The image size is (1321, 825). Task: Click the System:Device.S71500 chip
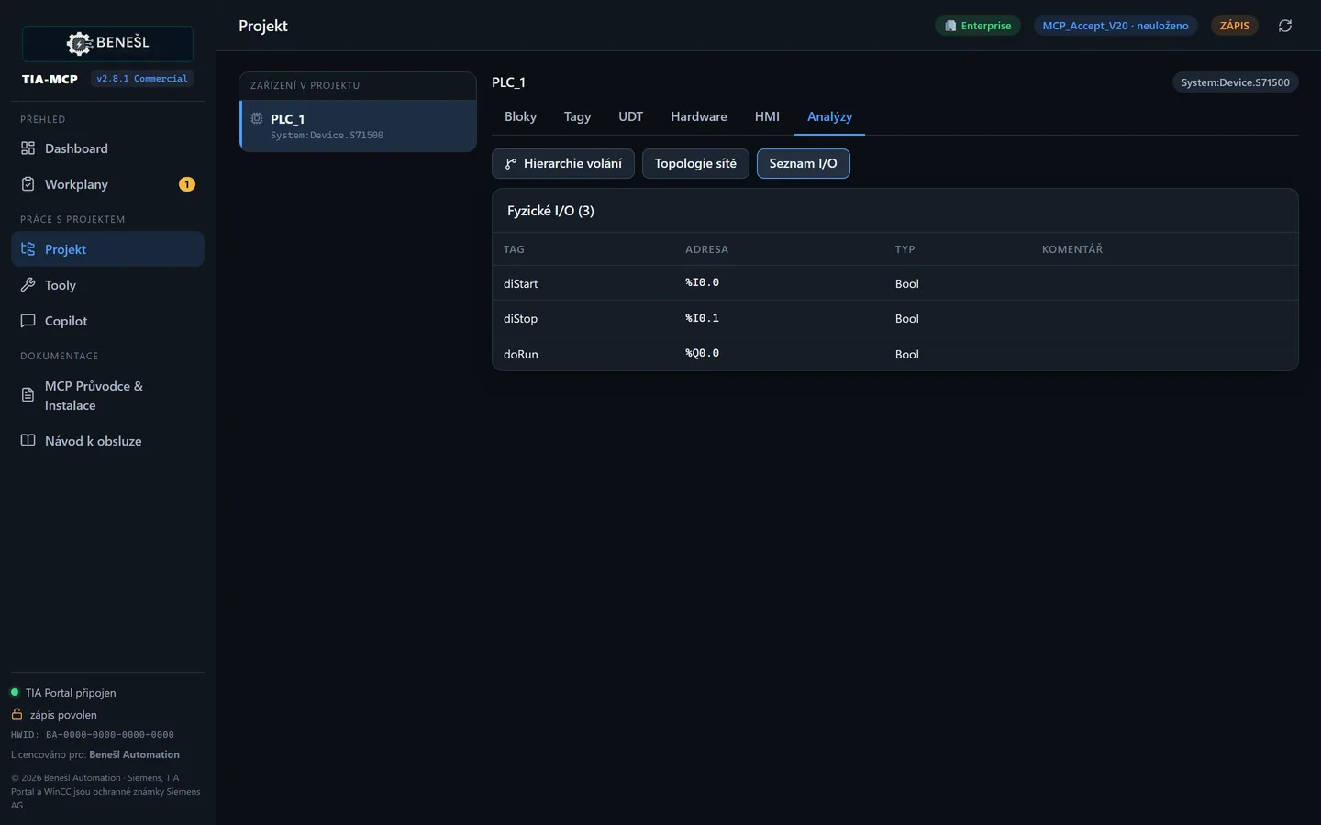(x=1235, y=82)
